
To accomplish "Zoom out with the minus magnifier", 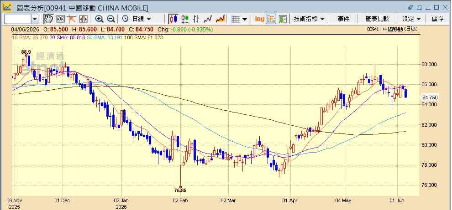I will pos(111,19).
